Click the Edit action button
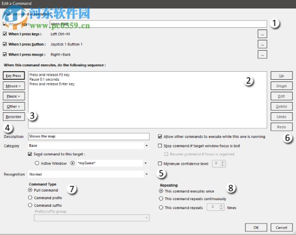This screenshot has height=235, width=296. [282, 96]
